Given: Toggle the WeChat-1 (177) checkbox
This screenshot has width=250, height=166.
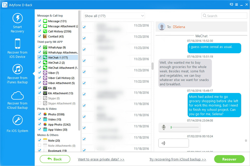Looking at the screenshot, I should click(x=40, y=57).
